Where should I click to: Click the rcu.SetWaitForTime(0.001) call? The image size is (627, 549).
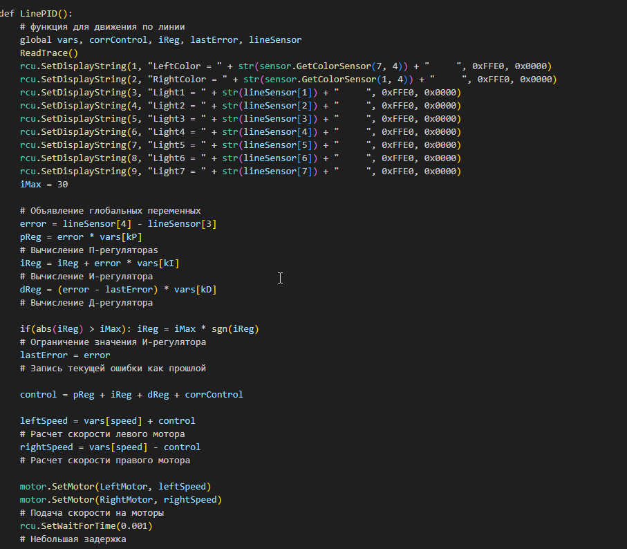click(86, 526)
